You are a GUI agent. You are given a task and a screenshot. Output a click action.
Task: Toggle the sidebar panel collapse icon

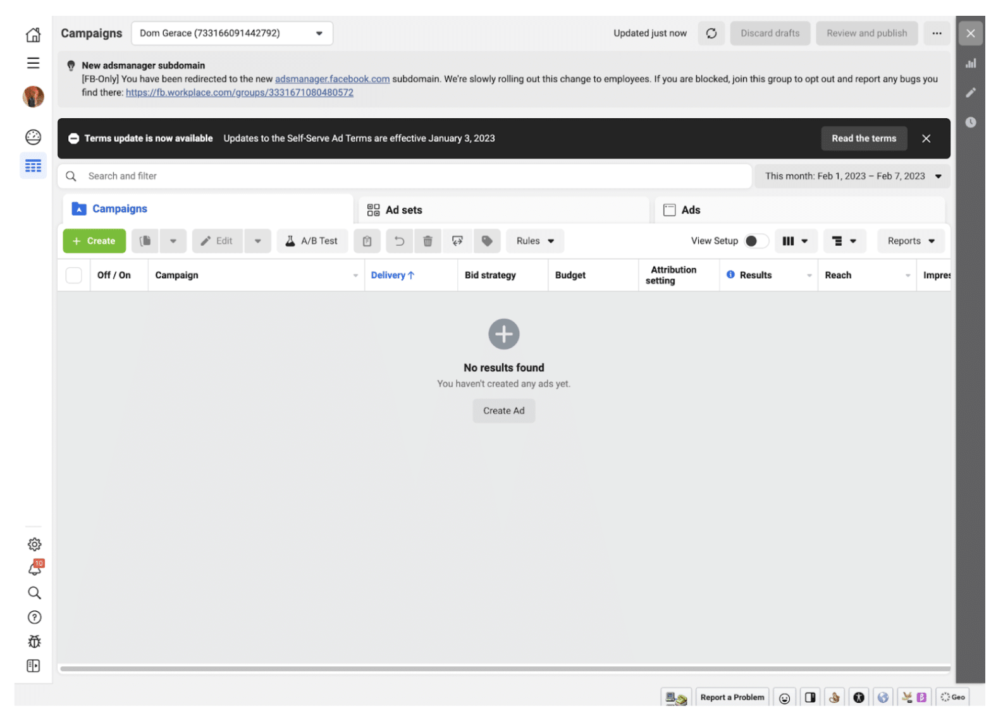(34, 666)
